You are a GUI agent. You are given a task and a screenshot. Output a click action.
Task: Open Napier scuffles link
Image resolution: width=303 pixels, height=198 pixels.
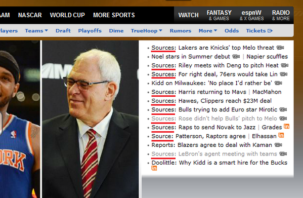[x=267, y=56]
